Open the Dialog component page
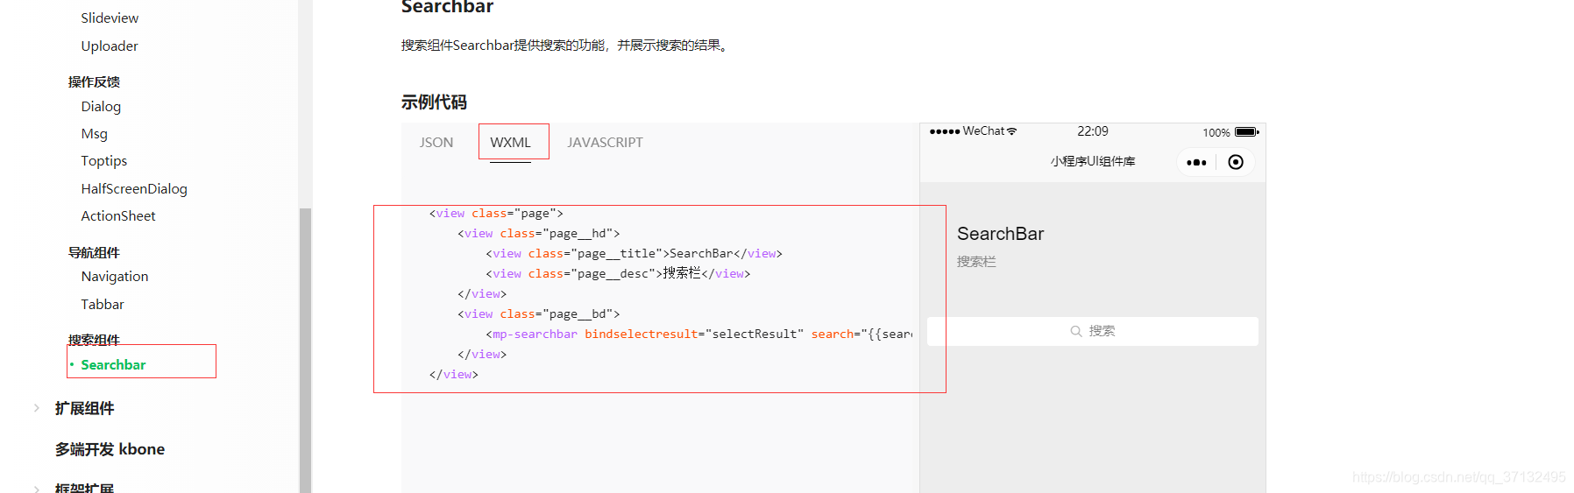The height and width of the screenshot is (493, 1574). tap(101, 107)
